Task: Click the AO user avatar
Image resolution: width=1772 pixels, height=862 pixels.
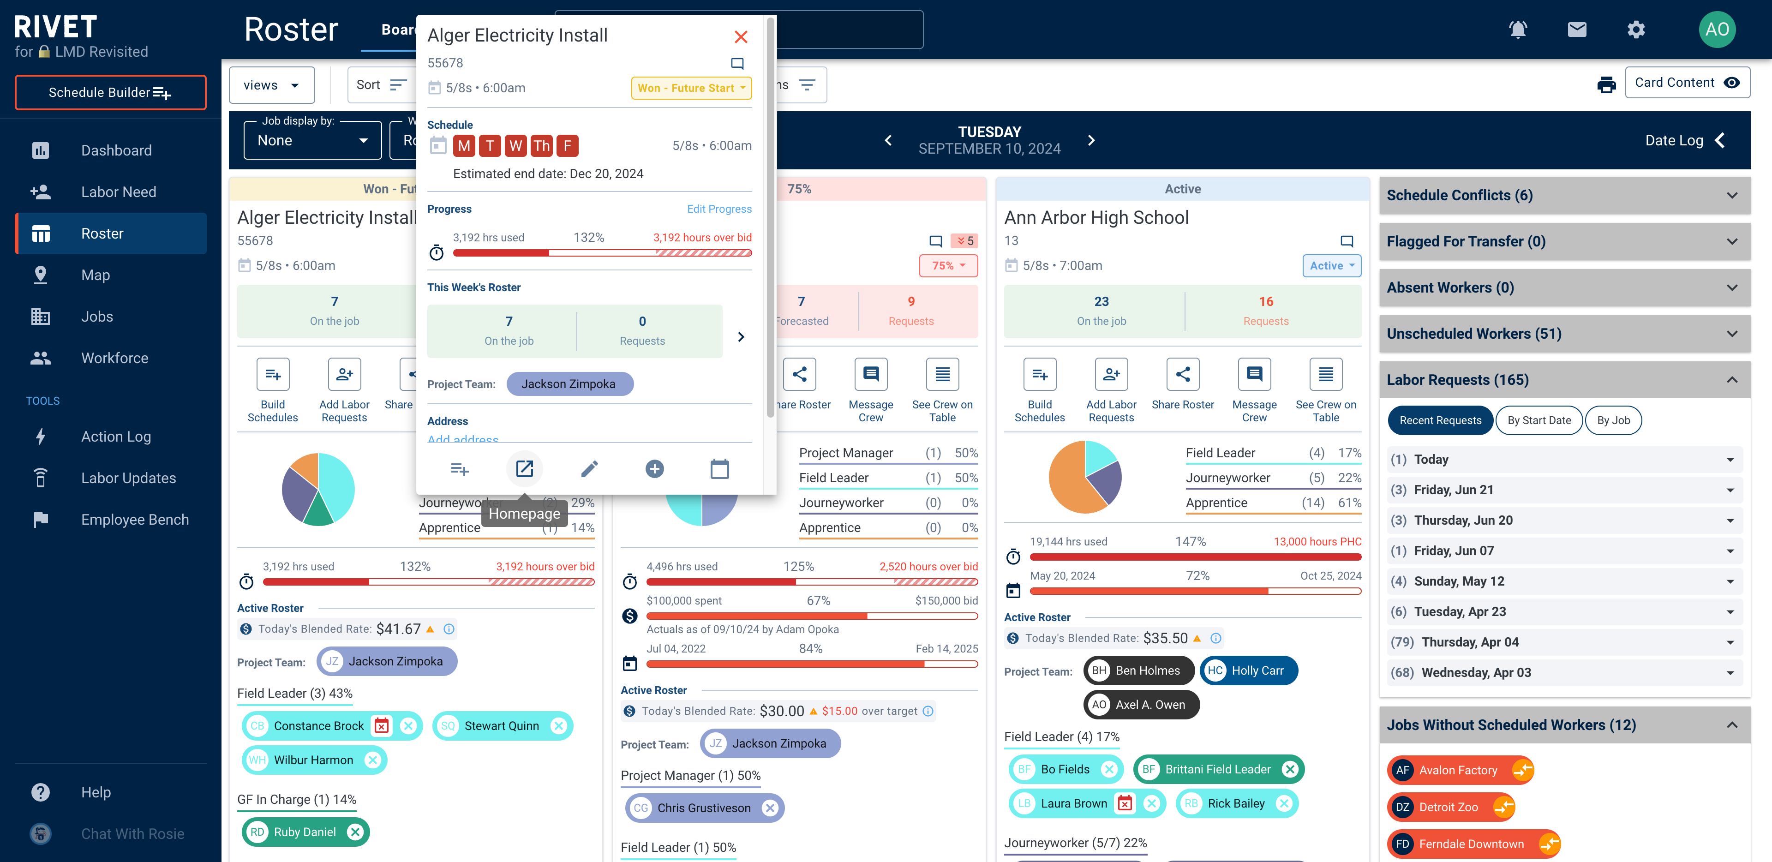Action: [1717, 29]
